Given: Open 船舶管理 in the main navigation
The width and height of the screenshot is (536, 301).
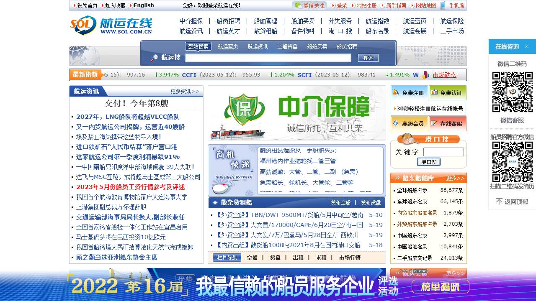Looking at the screenshot, I should 265,21.
